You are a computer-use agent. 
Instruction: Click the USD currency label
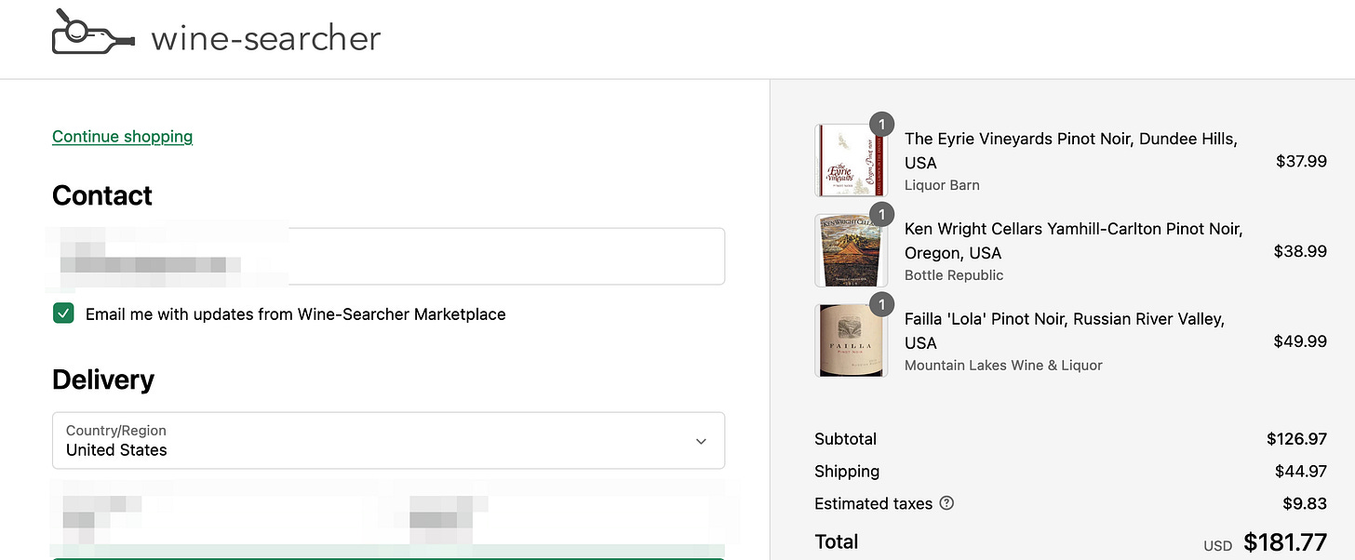[1217, 545]
